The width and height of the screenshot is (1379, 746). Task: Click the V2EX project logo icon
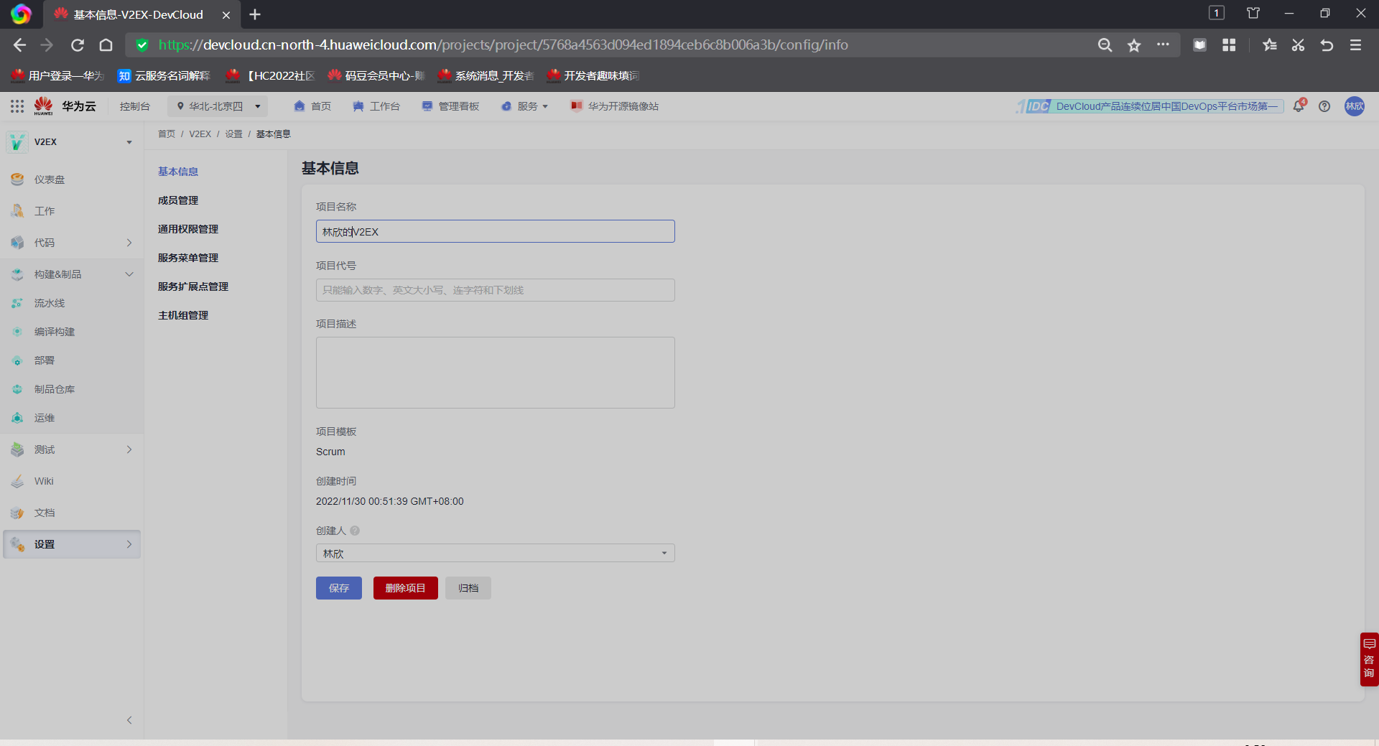tap(17, 142)
